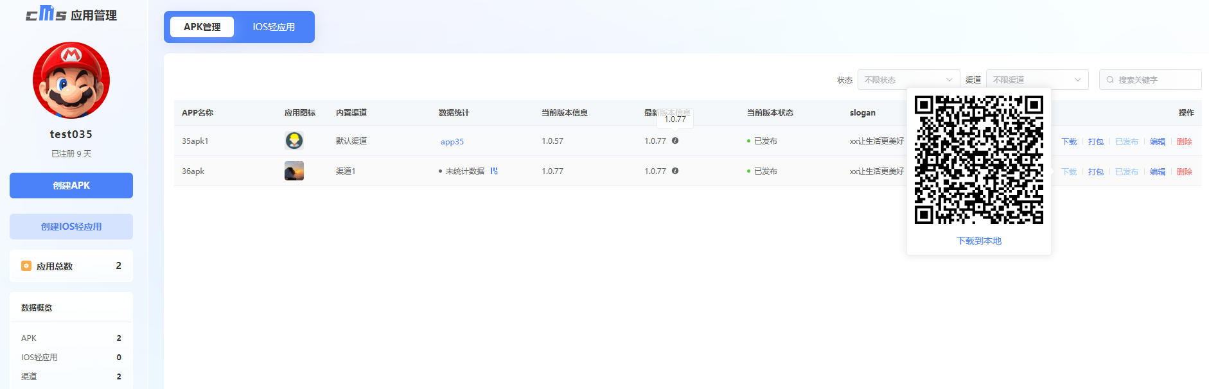Click the version info icon in the 35apk1 row
This screenshot has height=389, width=1209.
click(x=675, y=141)
